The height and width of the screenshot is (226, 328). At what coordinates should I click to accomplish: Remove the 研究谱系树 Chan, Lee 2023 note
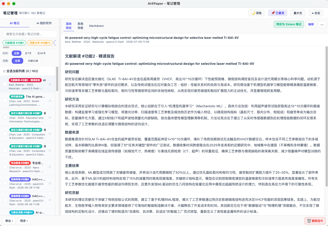pos(50,101)
